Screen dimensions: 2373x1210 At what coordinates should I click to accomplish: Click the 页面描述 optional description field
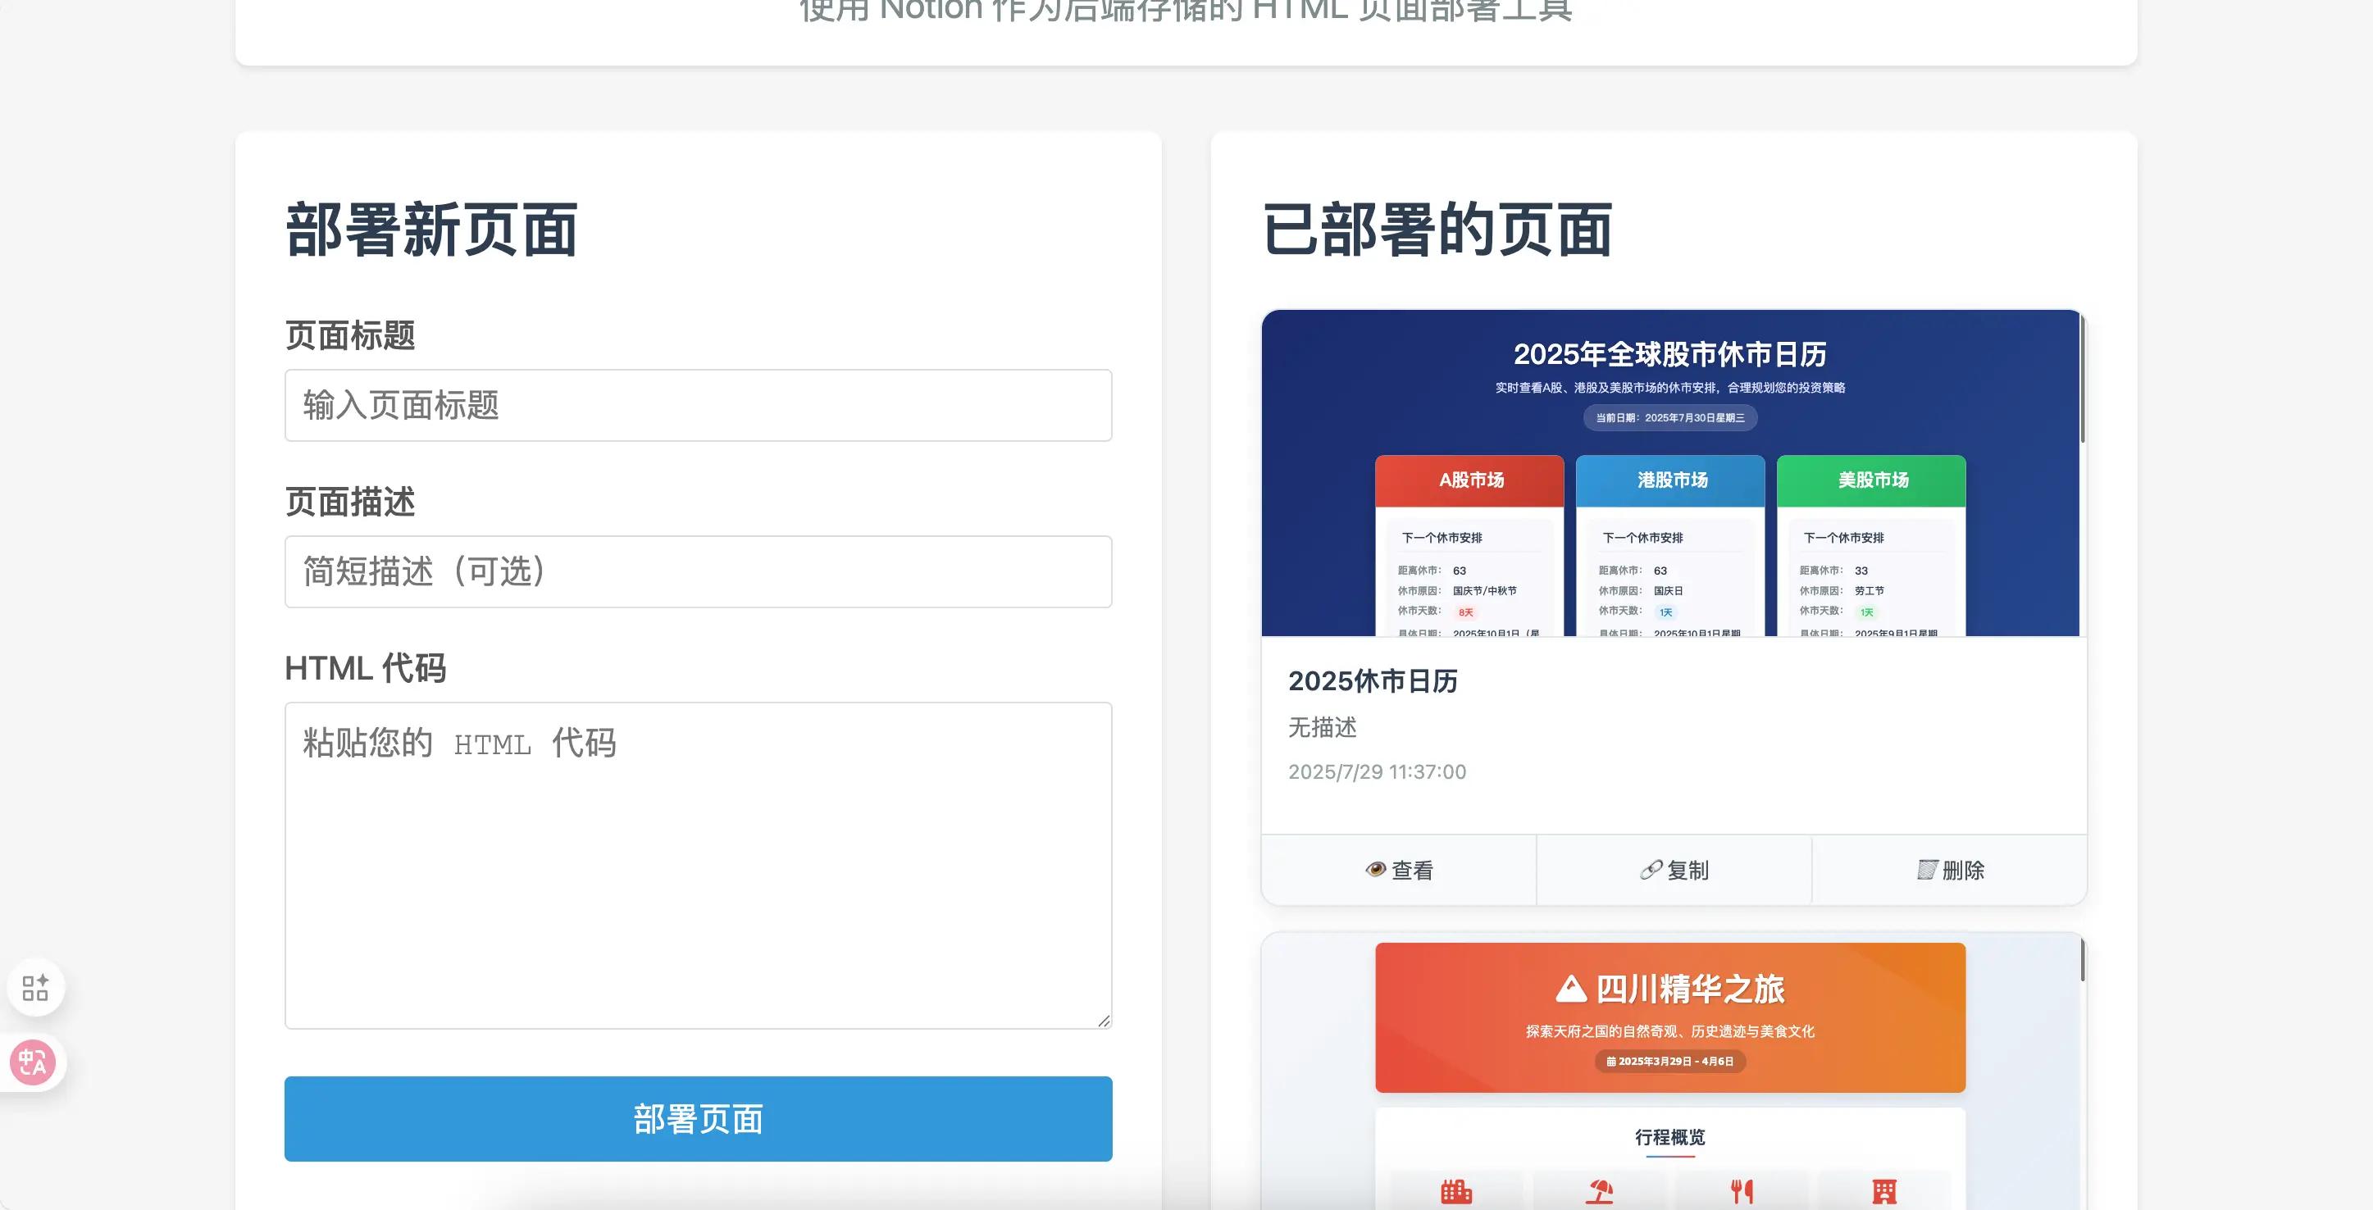click(x=697, y=572)
